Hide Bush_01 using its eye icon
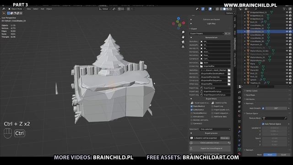 point(287,22)
